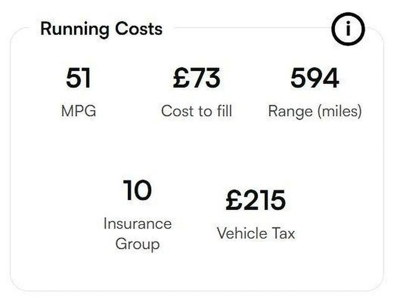
Task: Click the Range (miles) value
Action: pyautogui.click(x=314, y=78)
